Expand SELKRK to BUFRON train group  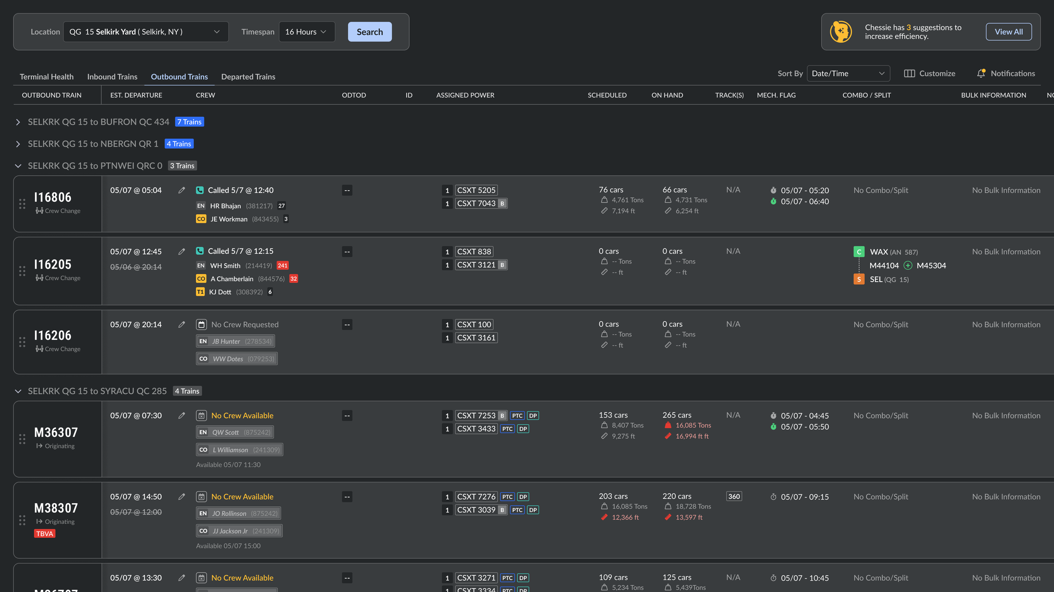[x=18, y=122]
